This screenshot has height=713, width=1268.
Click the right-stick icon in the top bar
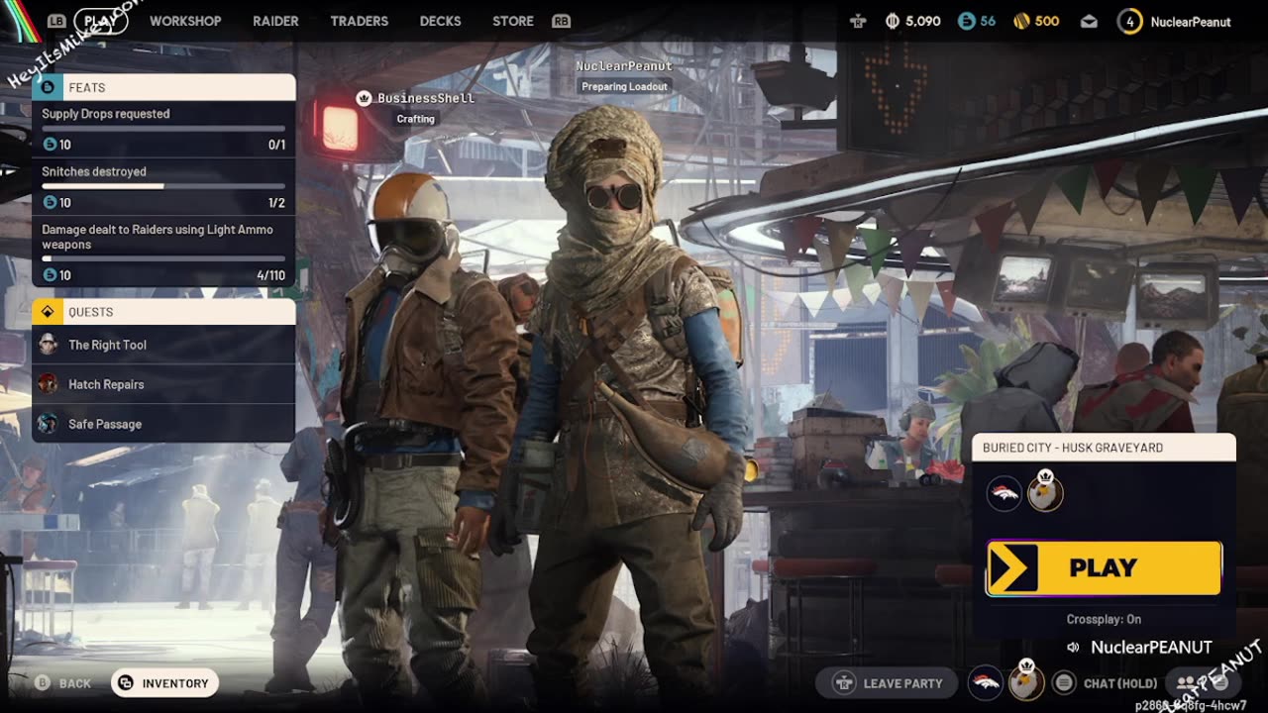pos(860,21)
